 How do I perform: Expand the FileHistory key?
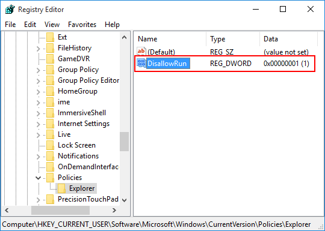pyautogui.click(x=38, y=49)
